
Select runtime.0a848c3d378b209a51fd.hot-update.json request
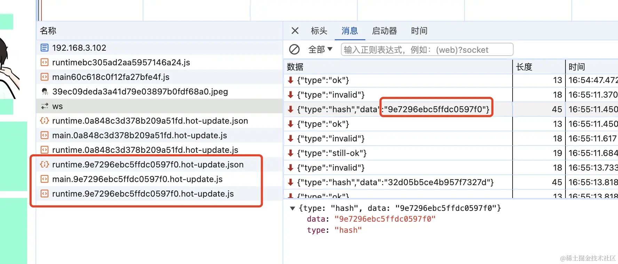[159, 121]
